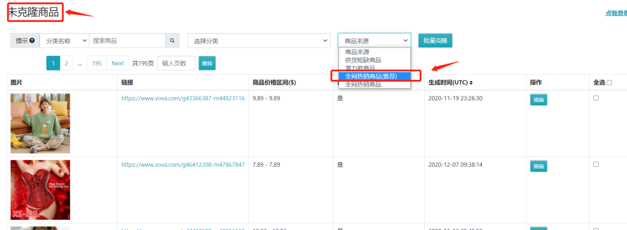Click the red corset product thumbnail
Image resolution: width=627 pixels, height=230 pixels.
click(x=41, y=189)
